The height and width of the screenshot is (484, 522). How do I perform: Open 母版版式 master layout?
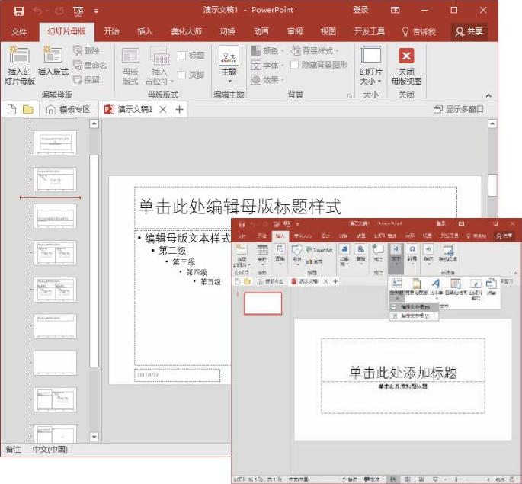[x=130, y=66]
